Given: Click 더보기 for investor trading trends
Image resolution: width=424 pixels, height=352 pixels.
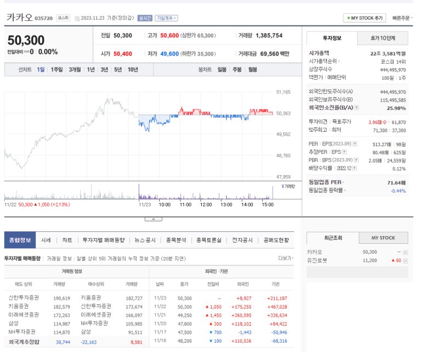Looking at the screenshot, I should coord(286,258).
